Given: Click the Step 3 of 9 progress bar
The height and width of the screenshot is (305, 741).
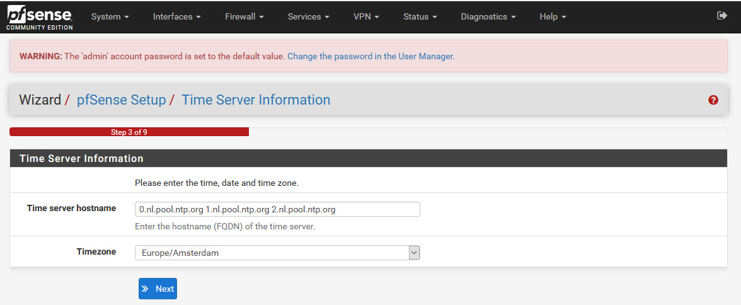Looking at the screenshot, I should tap(129, 132).
